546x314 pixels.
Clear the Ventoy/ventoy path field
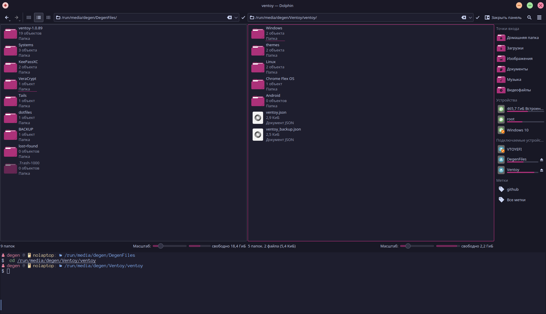tap(464, 17)
